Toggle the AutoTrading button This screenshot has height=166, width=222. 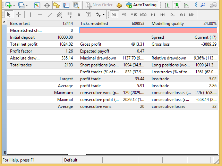142,5
